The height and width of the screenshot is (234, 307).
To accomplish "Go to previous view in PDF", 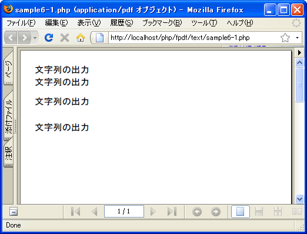I will click(x=197, y=212).
